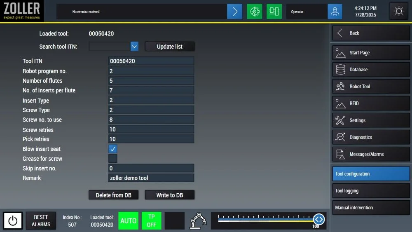Click the Write to DB button
This screenshot has width=412, height=232.
click(x=169, y=195)
